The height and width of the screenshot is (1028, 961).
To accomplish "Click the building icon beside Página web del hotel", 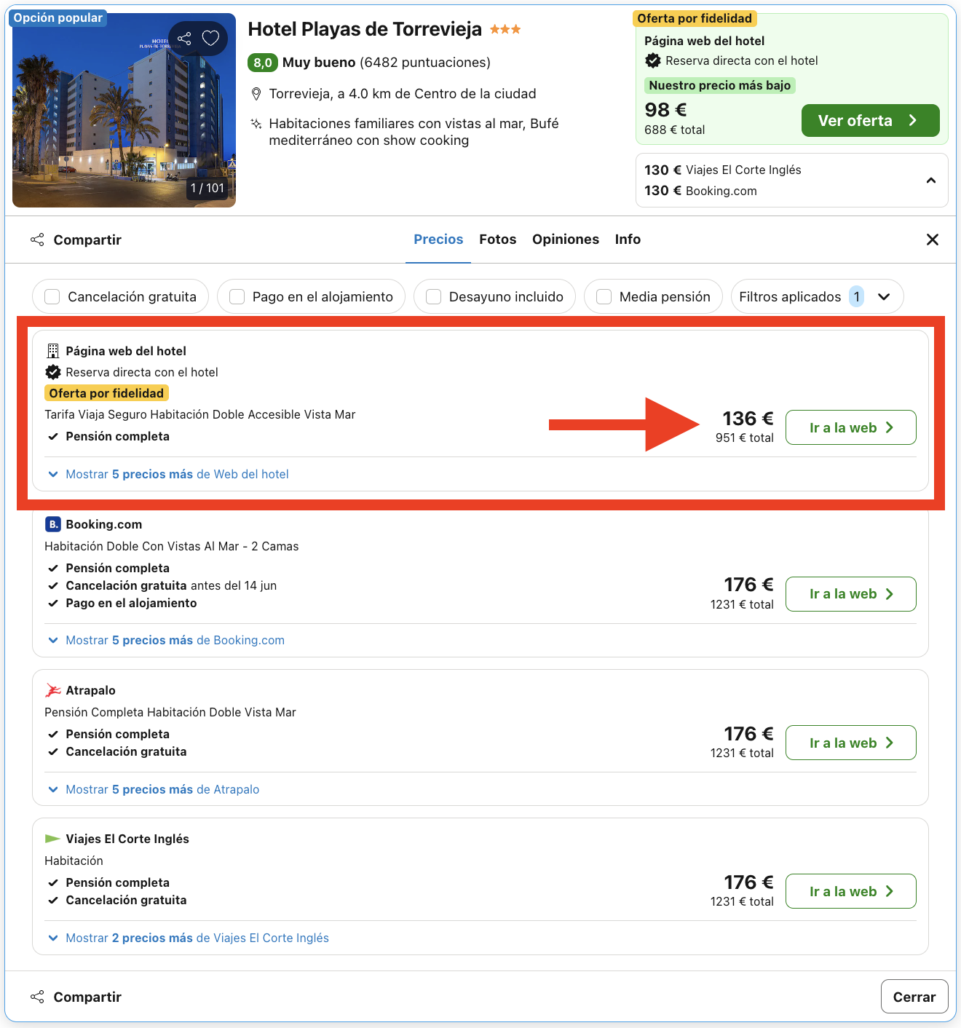I will point(52,350).
